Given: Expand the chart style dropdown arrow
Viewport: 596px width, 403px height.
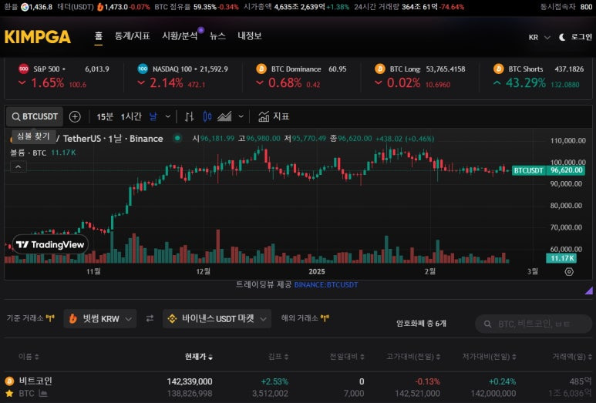Looking at the screenshot, I should tap(241, 116).
